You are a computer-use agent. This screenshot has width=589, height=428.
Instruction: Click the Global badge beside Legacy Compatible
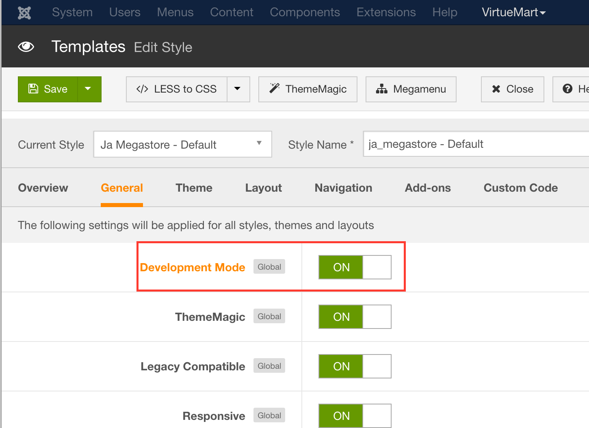click(269, 366)
